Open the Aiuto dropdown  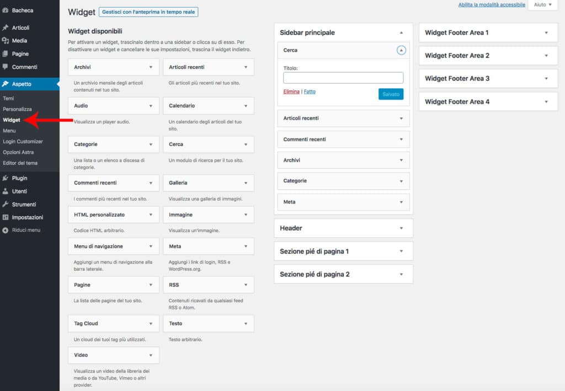[542, 4]
